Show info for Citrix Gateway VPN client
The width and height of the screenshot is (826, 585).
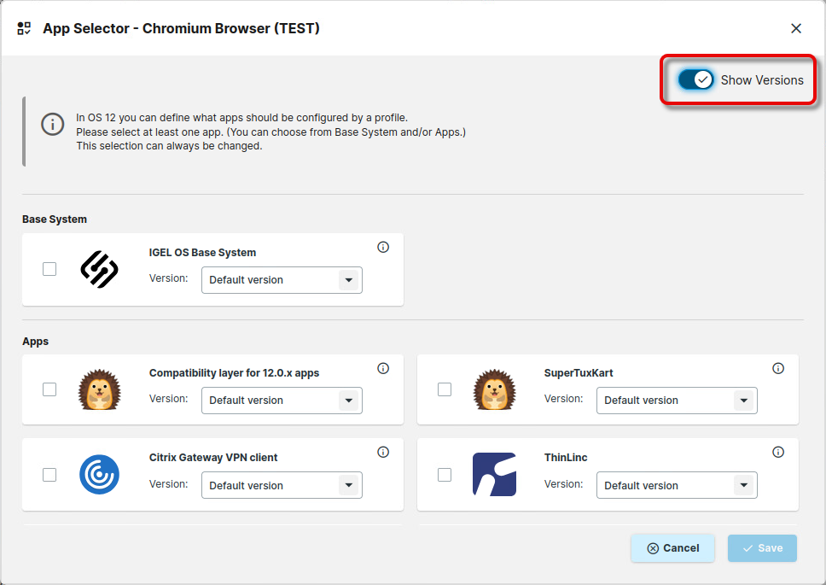[383, 453]
